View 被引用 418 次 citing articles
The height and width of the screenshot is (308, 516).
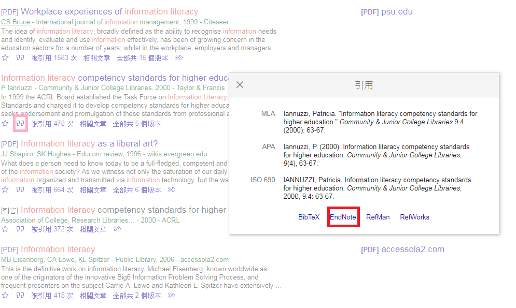tap(52, 296)
